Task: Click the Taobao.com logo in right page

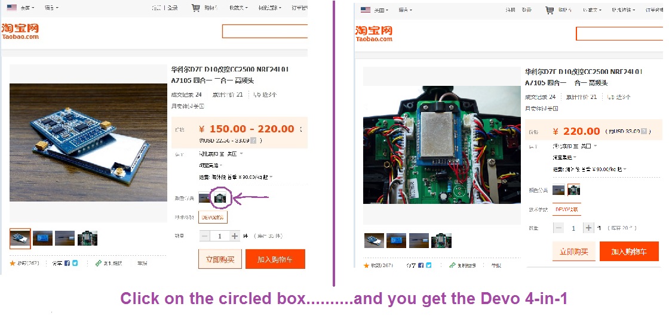Action: 374,33
